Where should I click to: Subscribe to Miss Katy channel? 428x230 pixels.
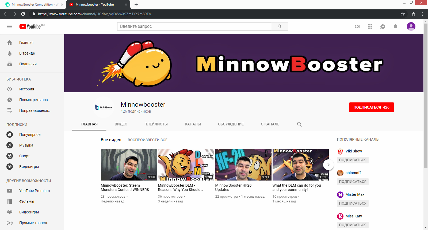[x=353, y=225]
